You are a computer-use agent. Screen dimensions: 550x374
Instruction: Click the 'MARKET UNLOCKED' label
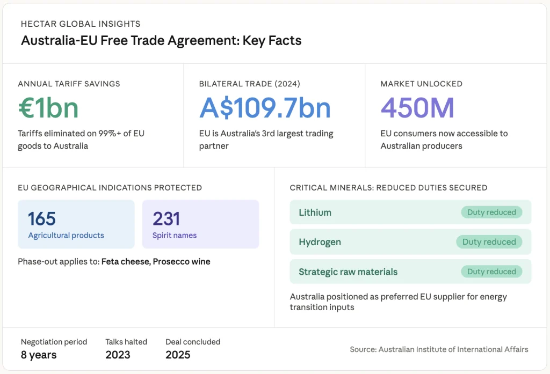[421, 84]
